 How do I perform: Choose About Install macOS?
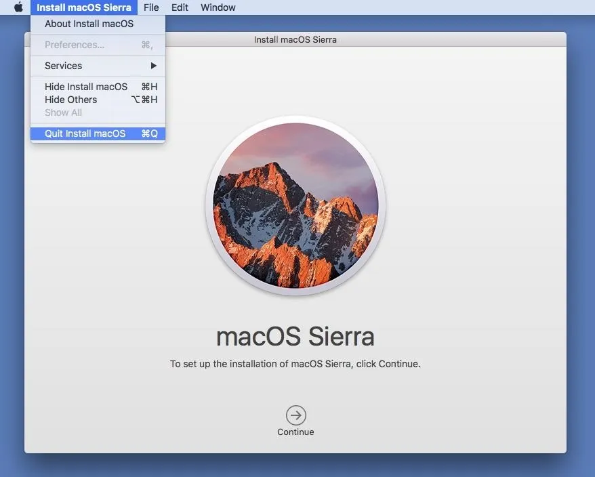pos(98,24)
